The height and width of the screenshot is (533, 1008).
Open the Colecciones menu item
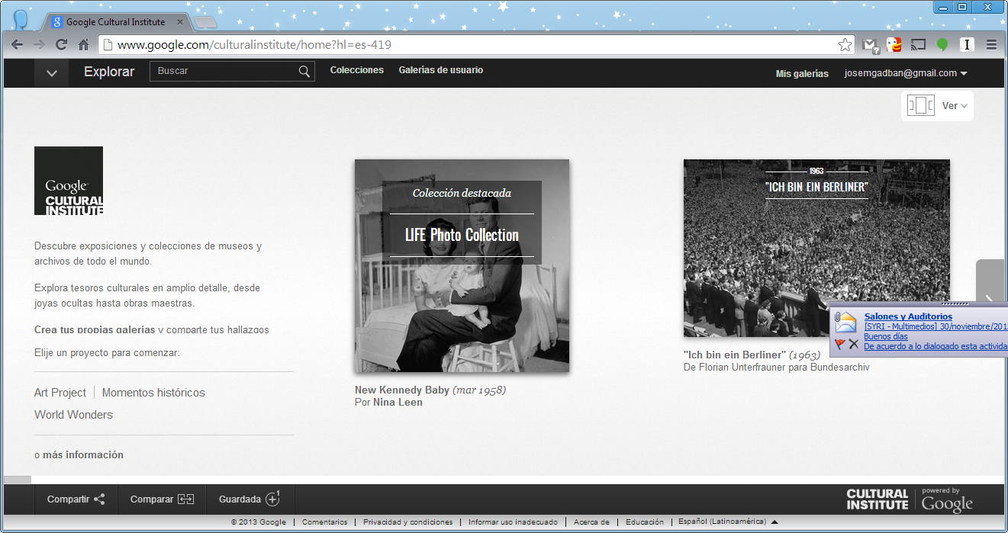[x=356, y=70]
